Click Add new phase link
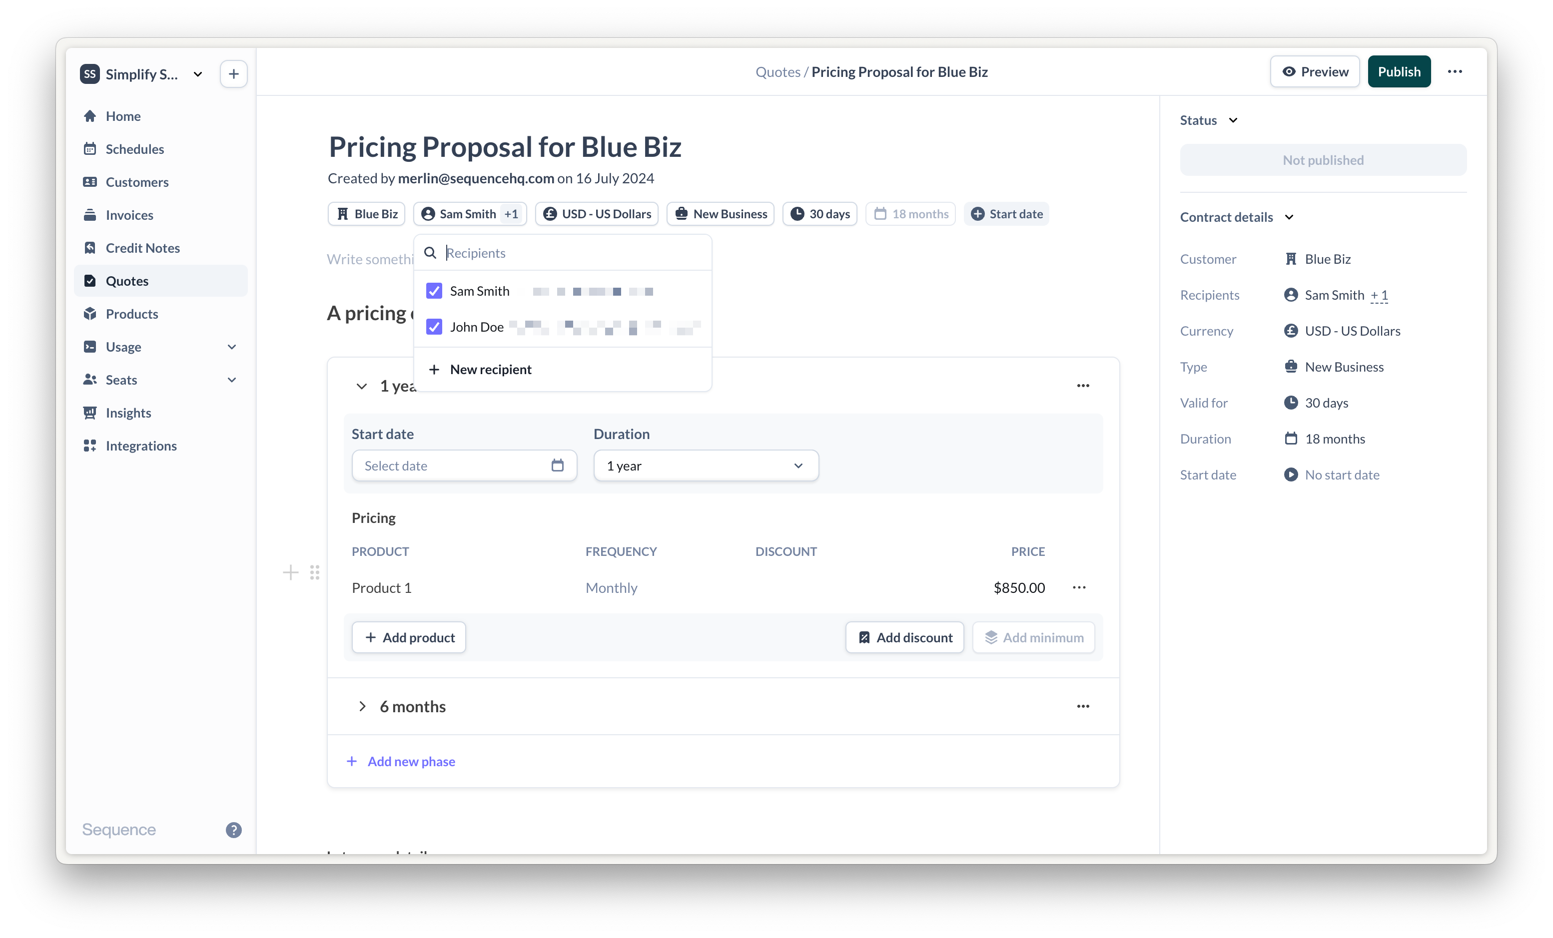 pyautogui.click(x=401, y=761)
